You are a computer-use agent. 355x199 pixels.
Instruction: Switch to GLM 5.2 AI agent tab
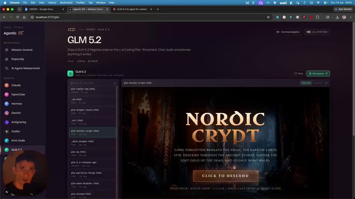(x=132, y=9)
